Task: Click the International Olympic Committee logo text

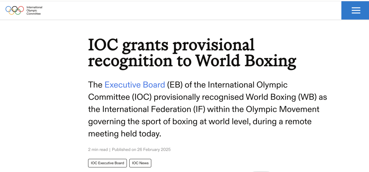Action: (34, 10)
